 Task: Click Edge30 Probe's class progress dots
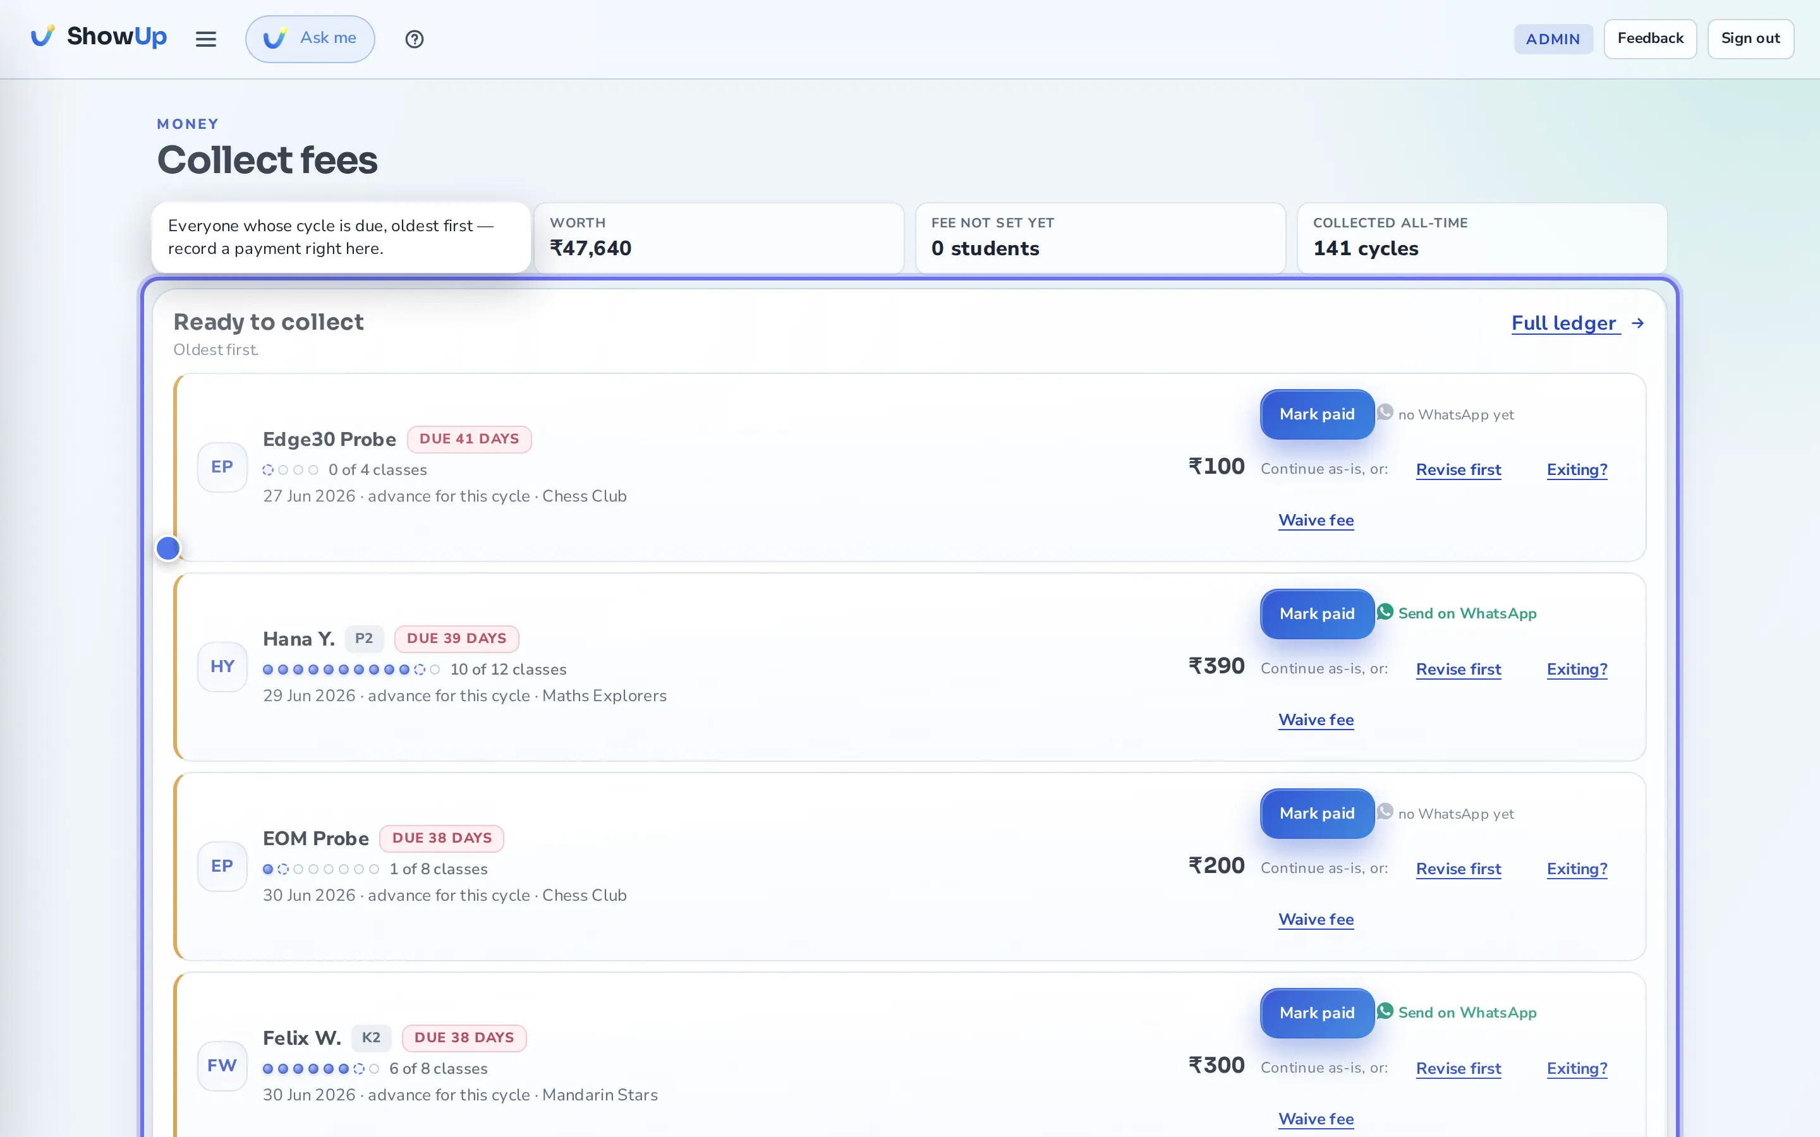[x=290, y=470]
